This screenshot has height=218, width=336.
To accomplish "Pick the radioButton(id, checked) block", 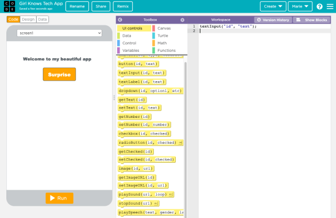I will pos(150,143).
